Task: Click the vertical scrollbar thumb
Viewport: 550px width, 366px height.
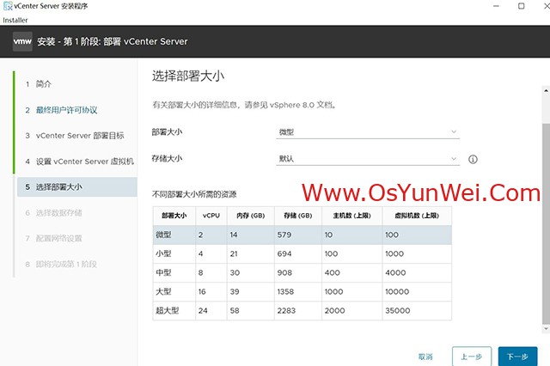Action: click(x=546, y=223)
